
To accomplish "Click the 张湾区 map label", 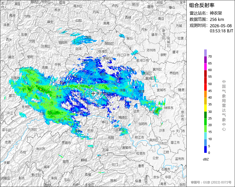I will tap(103, 51).
